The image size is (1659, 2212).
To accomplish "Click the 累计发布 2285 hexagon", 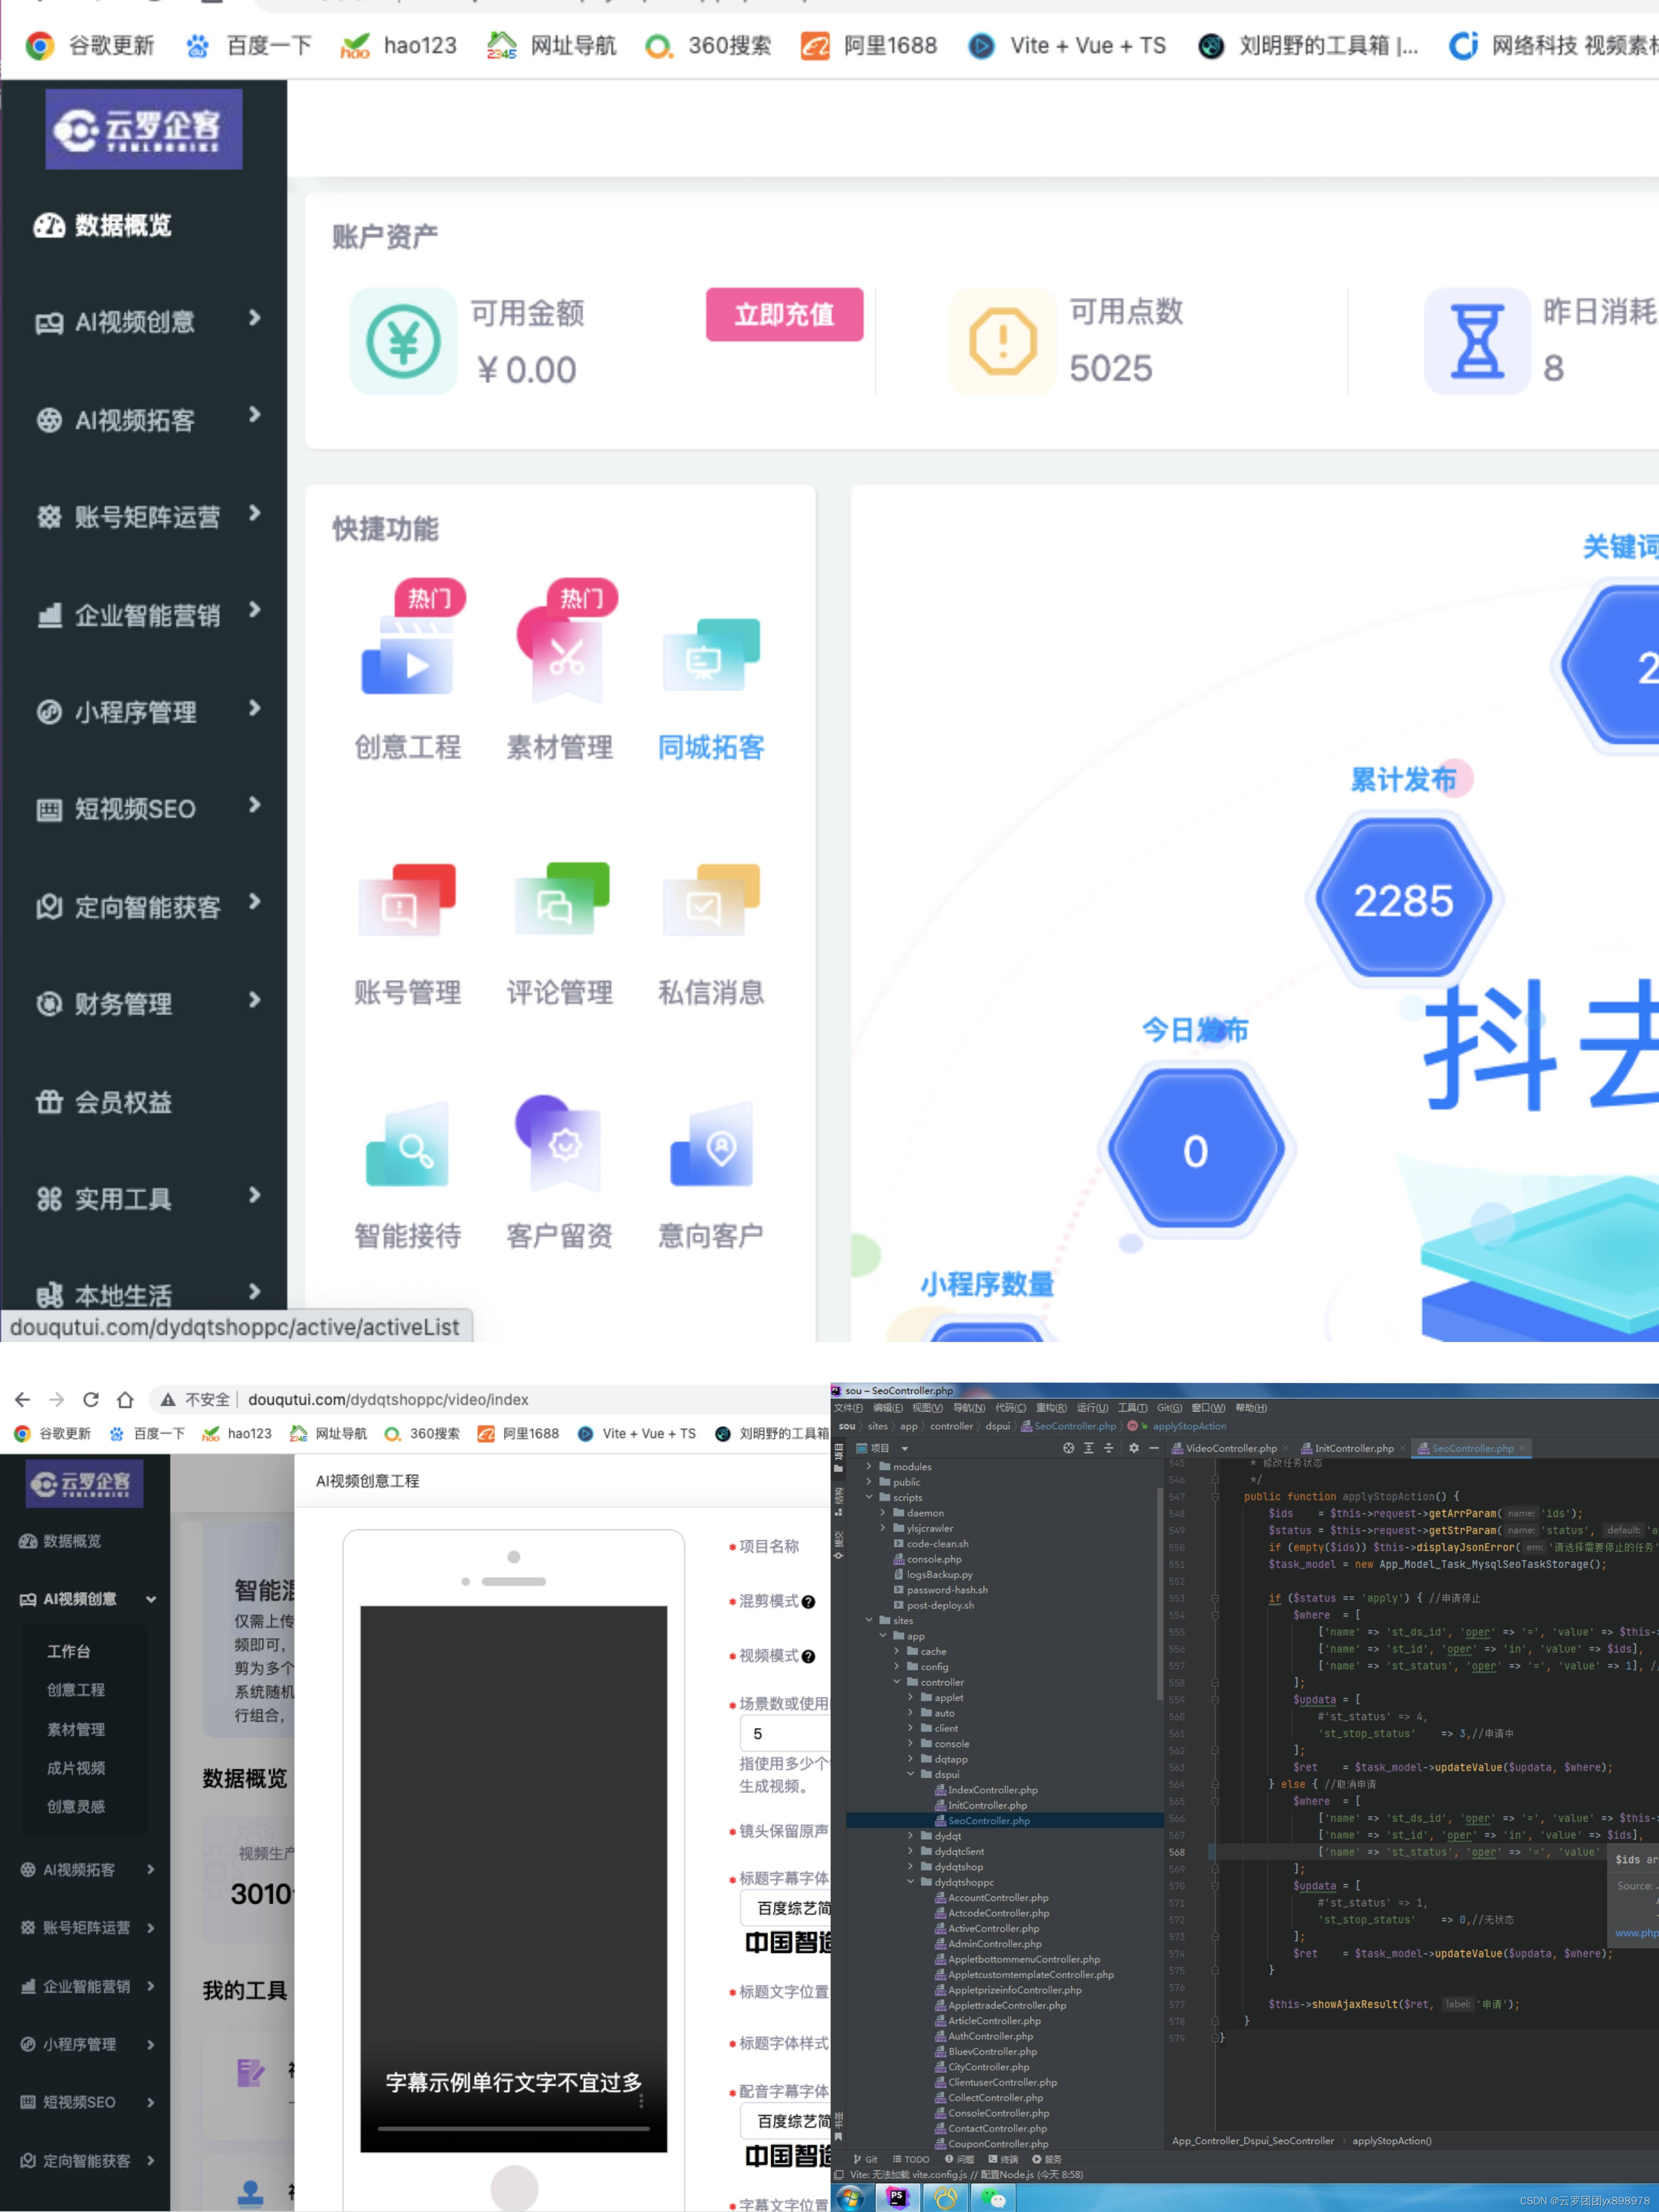I will tap(1403, 900).
